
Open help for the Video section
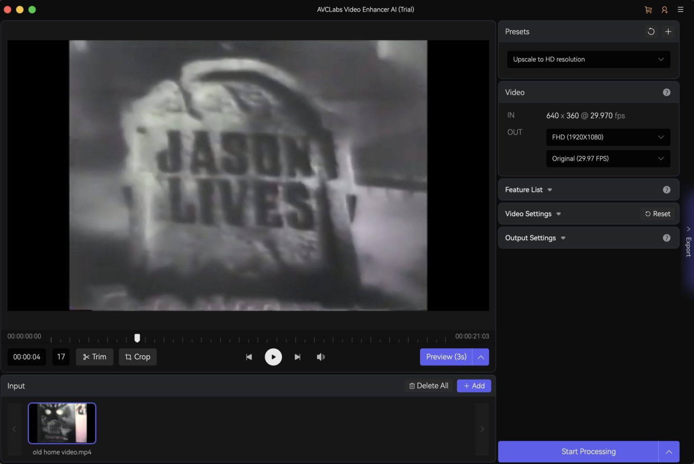(666, 92)
